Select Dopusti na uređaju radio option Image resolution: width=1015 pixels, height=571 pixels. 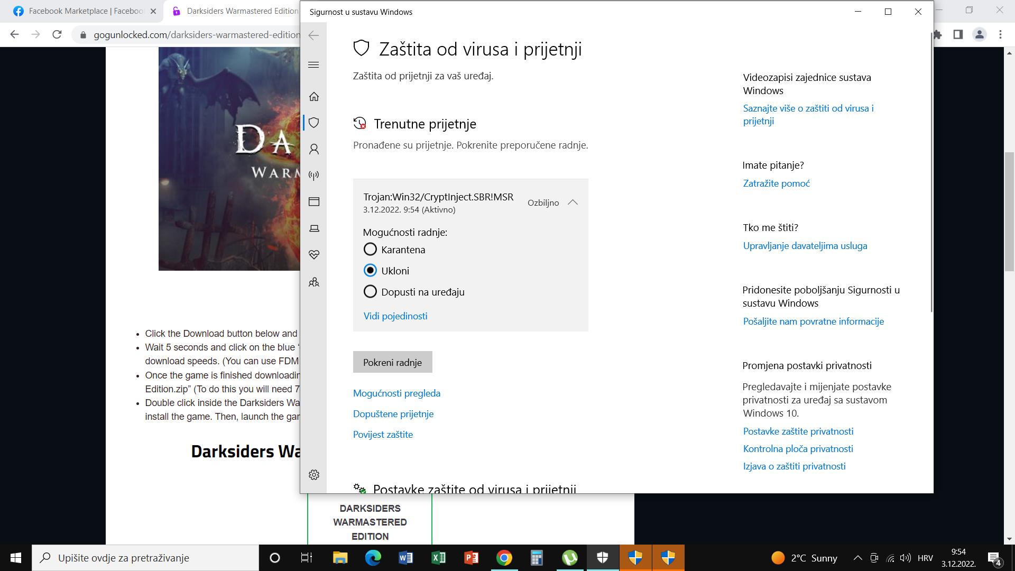click(x=370, y=291)
